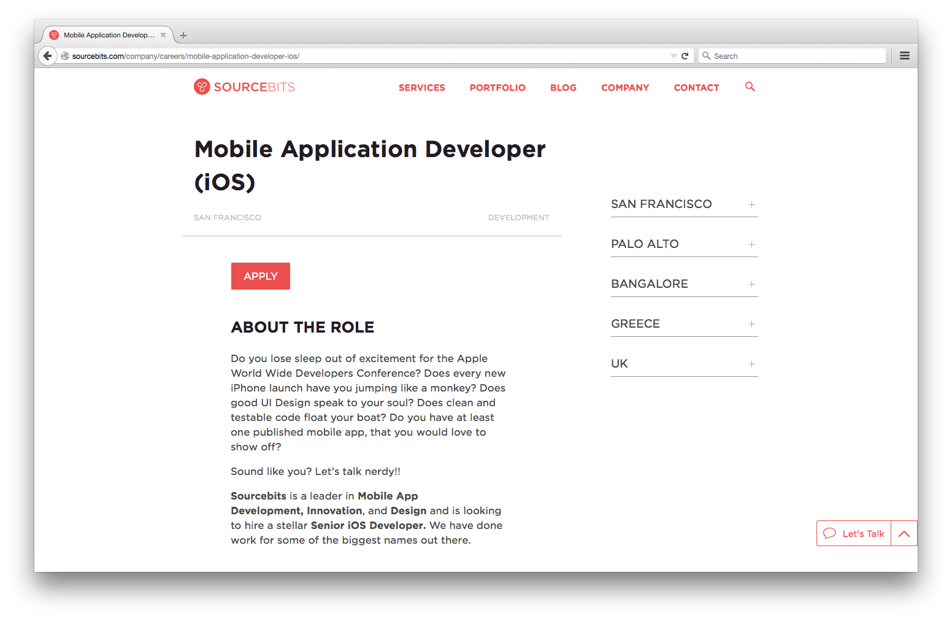Expand the GREECE location section

(x=685, y=324)
